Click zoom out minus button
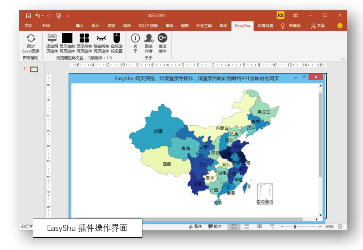This screenshot has width=363, height=250. (x=282, y=227)
